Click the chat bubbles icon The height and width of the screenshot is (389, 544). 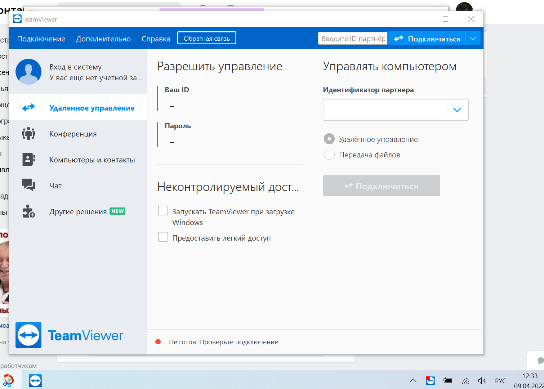(x=28, y=185)
